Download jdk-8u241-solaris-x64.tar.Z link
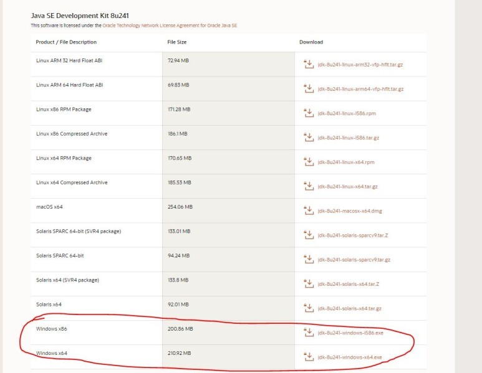Viewport: 482px width, 373px height. pyautogui.click(x=349, y=284)
